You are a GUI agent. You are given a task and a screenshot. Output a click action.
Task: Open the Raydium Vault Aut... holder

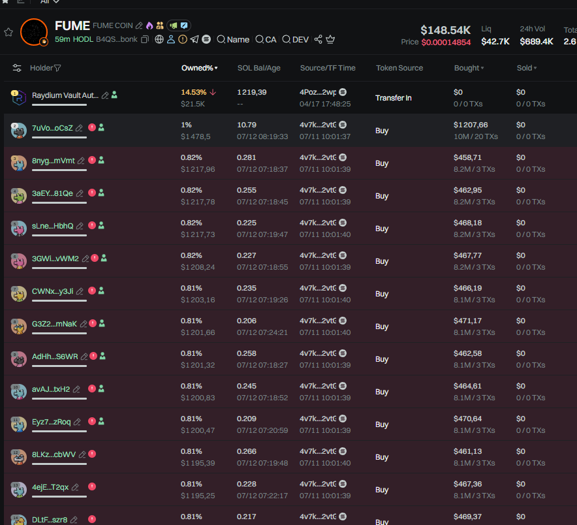click(65, 95)
